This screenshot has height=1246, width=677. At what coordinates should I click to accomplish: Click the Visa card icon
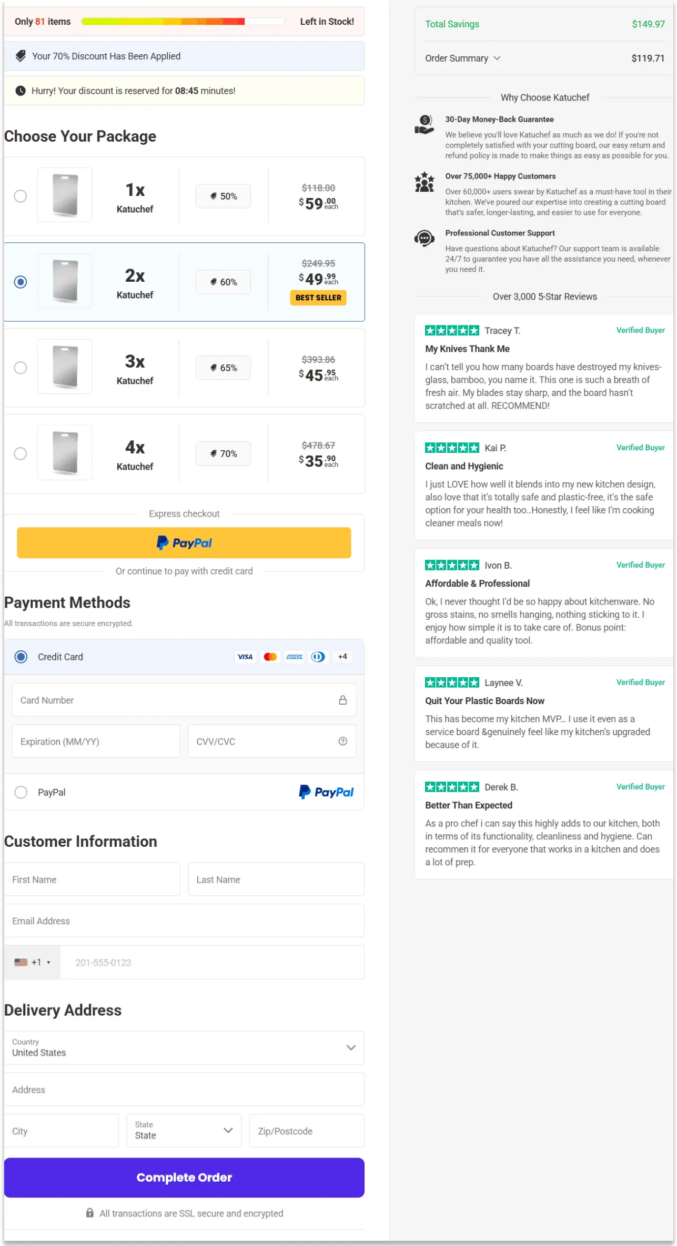pyautogui.click(x=245, y=657)
